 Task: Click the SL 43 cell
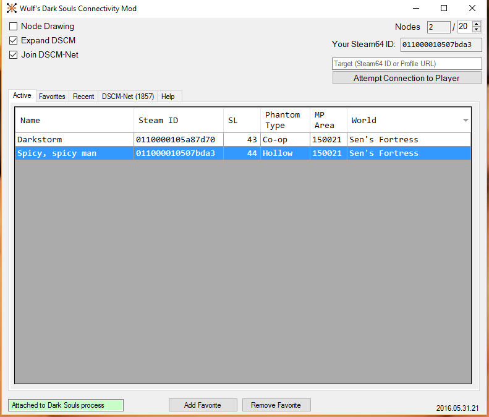click(x=242, y=140)
